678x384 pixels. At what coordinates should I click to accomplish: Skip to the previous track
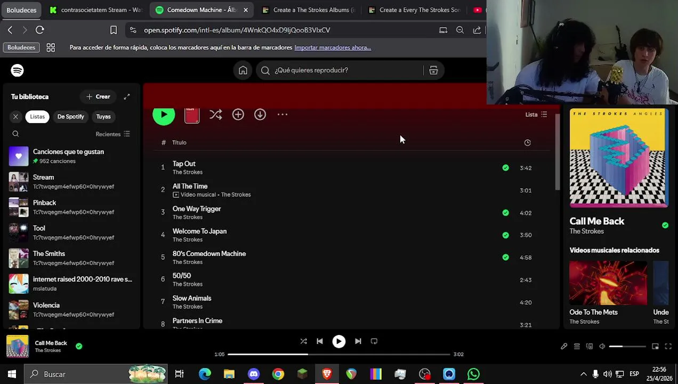point(320,341)
